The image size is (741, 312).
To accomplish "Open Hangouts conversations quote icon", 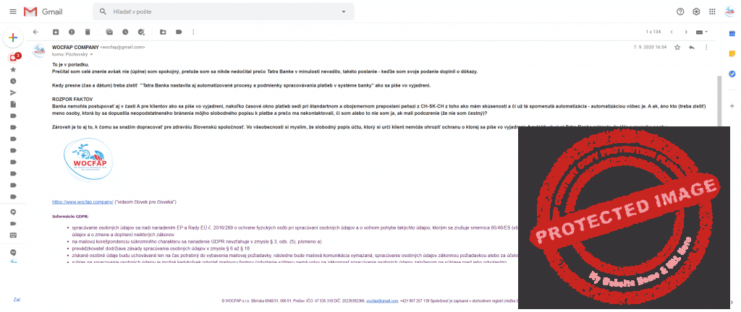I will (x=13, y=253).
